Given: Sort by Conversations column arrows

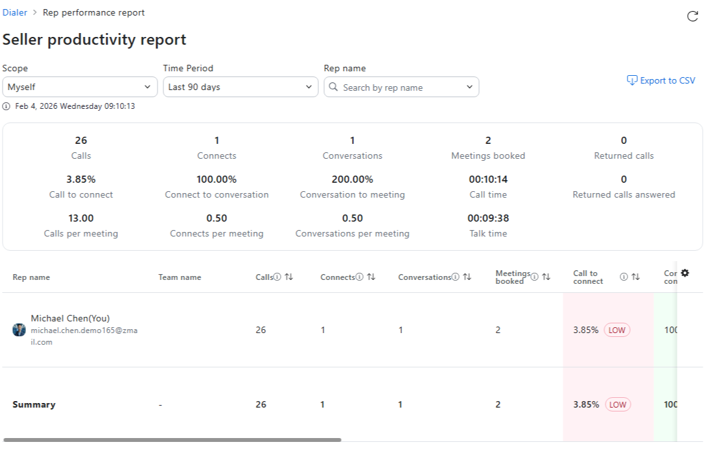Looking at the screenshot, I should tap(467, 277).
